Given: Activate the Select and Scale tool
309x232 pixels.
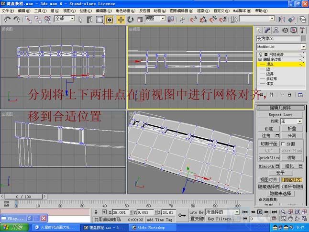Looking at the screenshot, I should 140,20.
